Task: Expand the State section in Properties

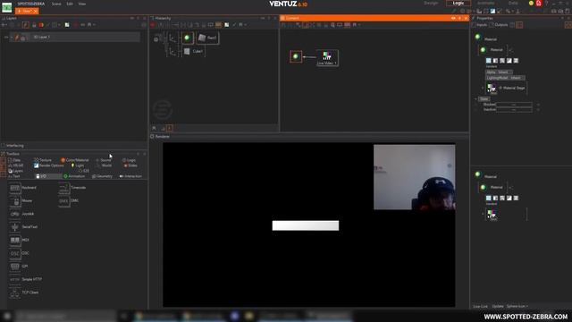Action: tap(475, 99)
